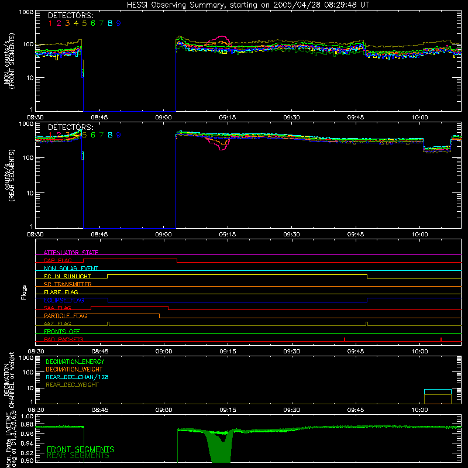
Task: Click the pink detector 2 dip bottom in rear plot
Action: coord(222,149)
